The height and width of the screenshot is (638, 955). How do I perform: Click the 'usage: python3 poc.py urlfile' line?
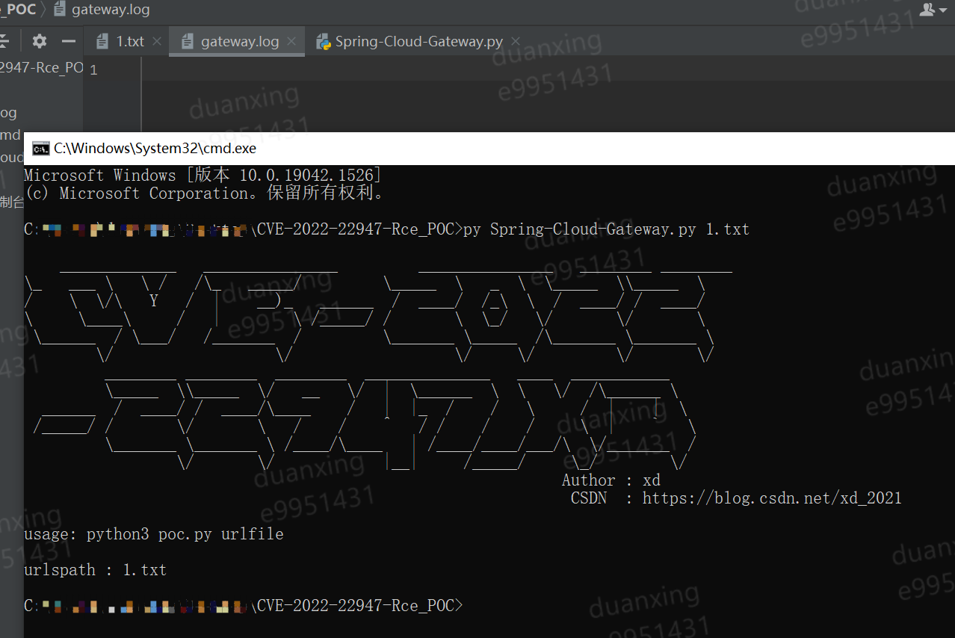coord(153,534)
